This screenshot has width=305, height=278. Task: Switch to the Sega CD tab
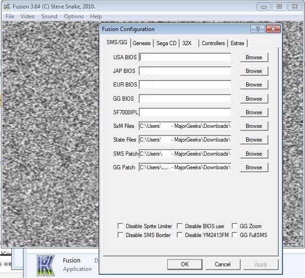point(166,43)
